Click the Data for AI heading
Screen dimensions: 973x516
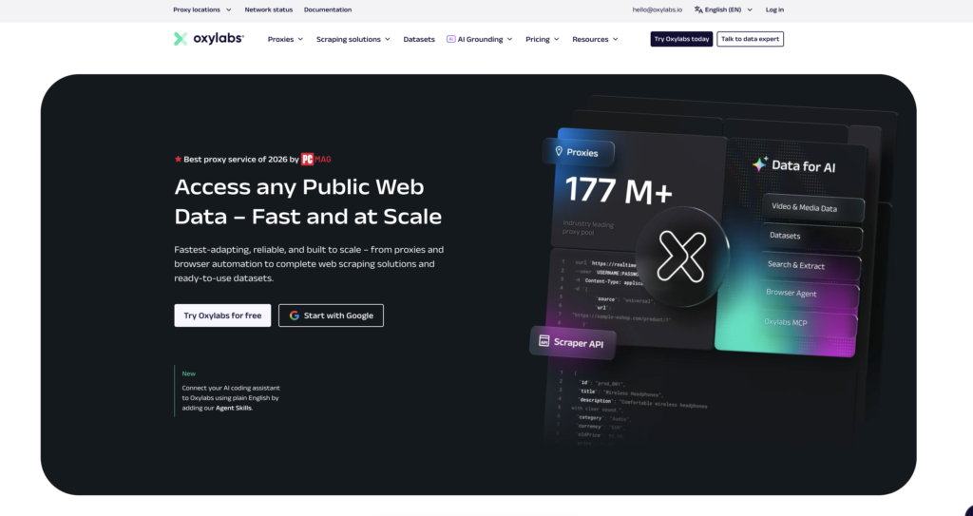[804, 166]
